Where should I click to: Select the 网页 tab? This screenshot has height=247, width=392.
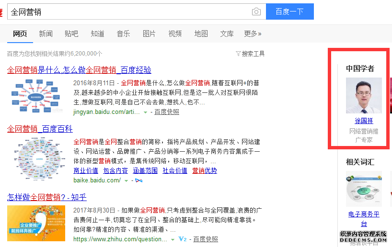20,34
